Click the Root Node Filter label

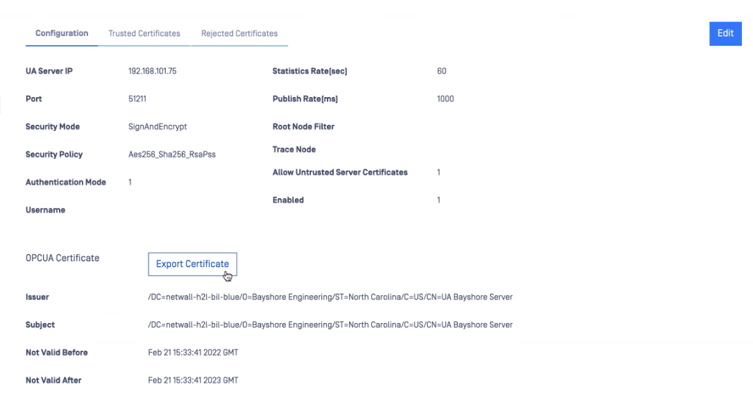click(x=303, y=127)
